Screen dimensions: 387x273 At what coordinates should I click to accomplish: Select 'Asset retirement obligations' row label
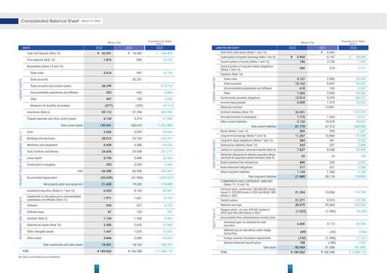pos(237,167)
